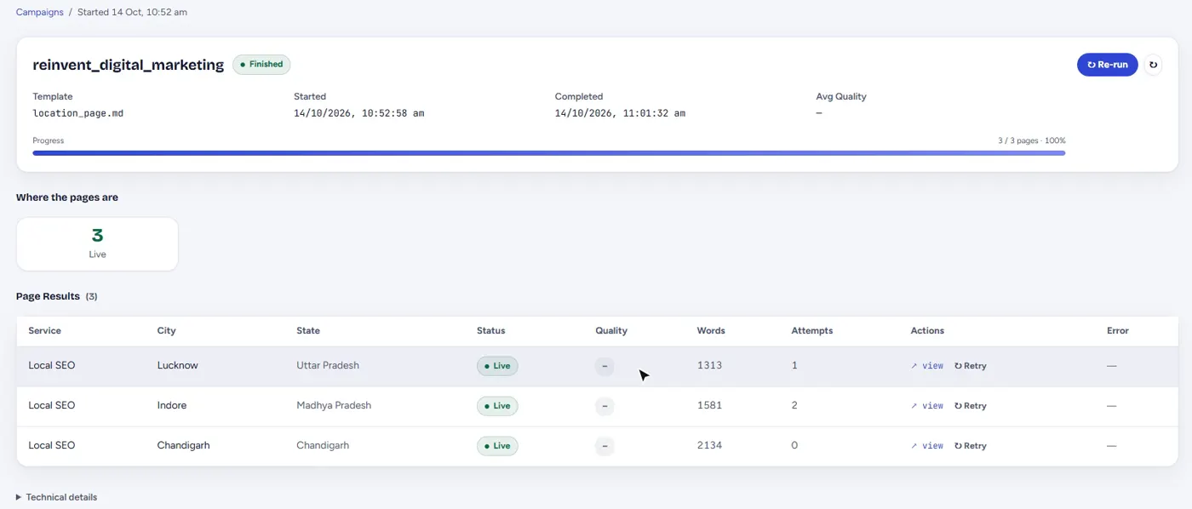
Task: Click the campaign progress bar
Action: (549, 153)
